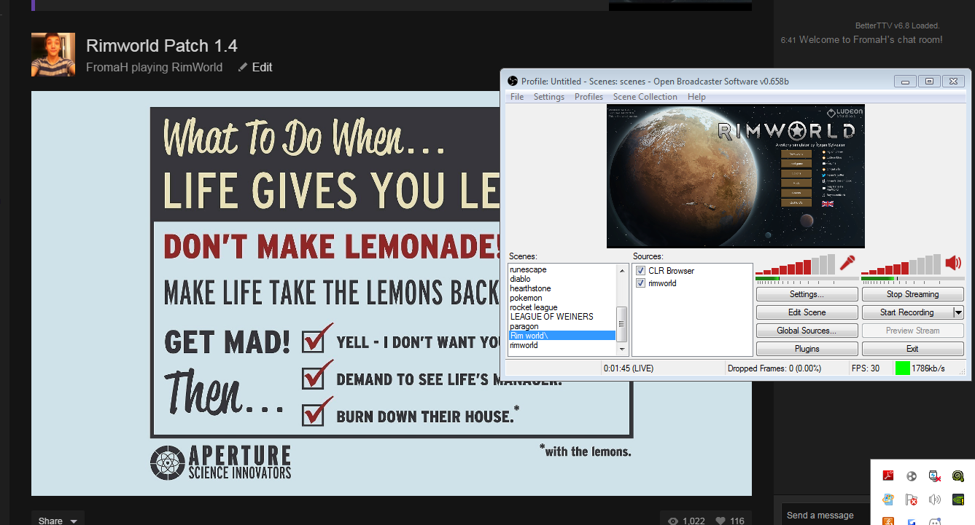Toggle the rimworld source checkbox
975x525 pixels.
(x=641, y=283)
